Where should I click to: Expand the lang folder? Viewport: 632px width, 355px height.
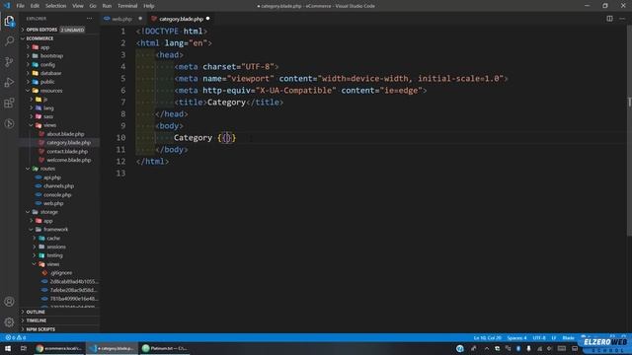click(59, 107)
